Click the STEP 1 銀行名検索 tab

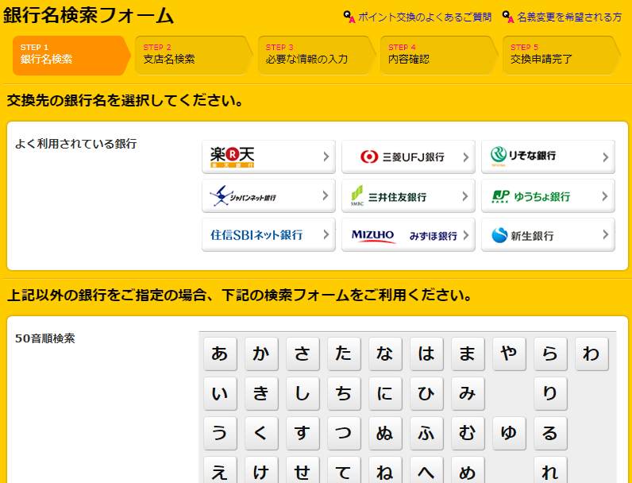click(71, 56)
